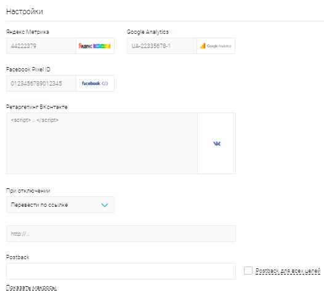Click the При отключении label
The height and width of the screenshot is (293, 324).
pos(28,191)
